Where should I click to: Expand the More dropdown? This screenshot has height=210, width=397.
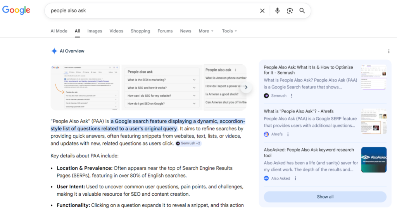(x=206, y=31)
